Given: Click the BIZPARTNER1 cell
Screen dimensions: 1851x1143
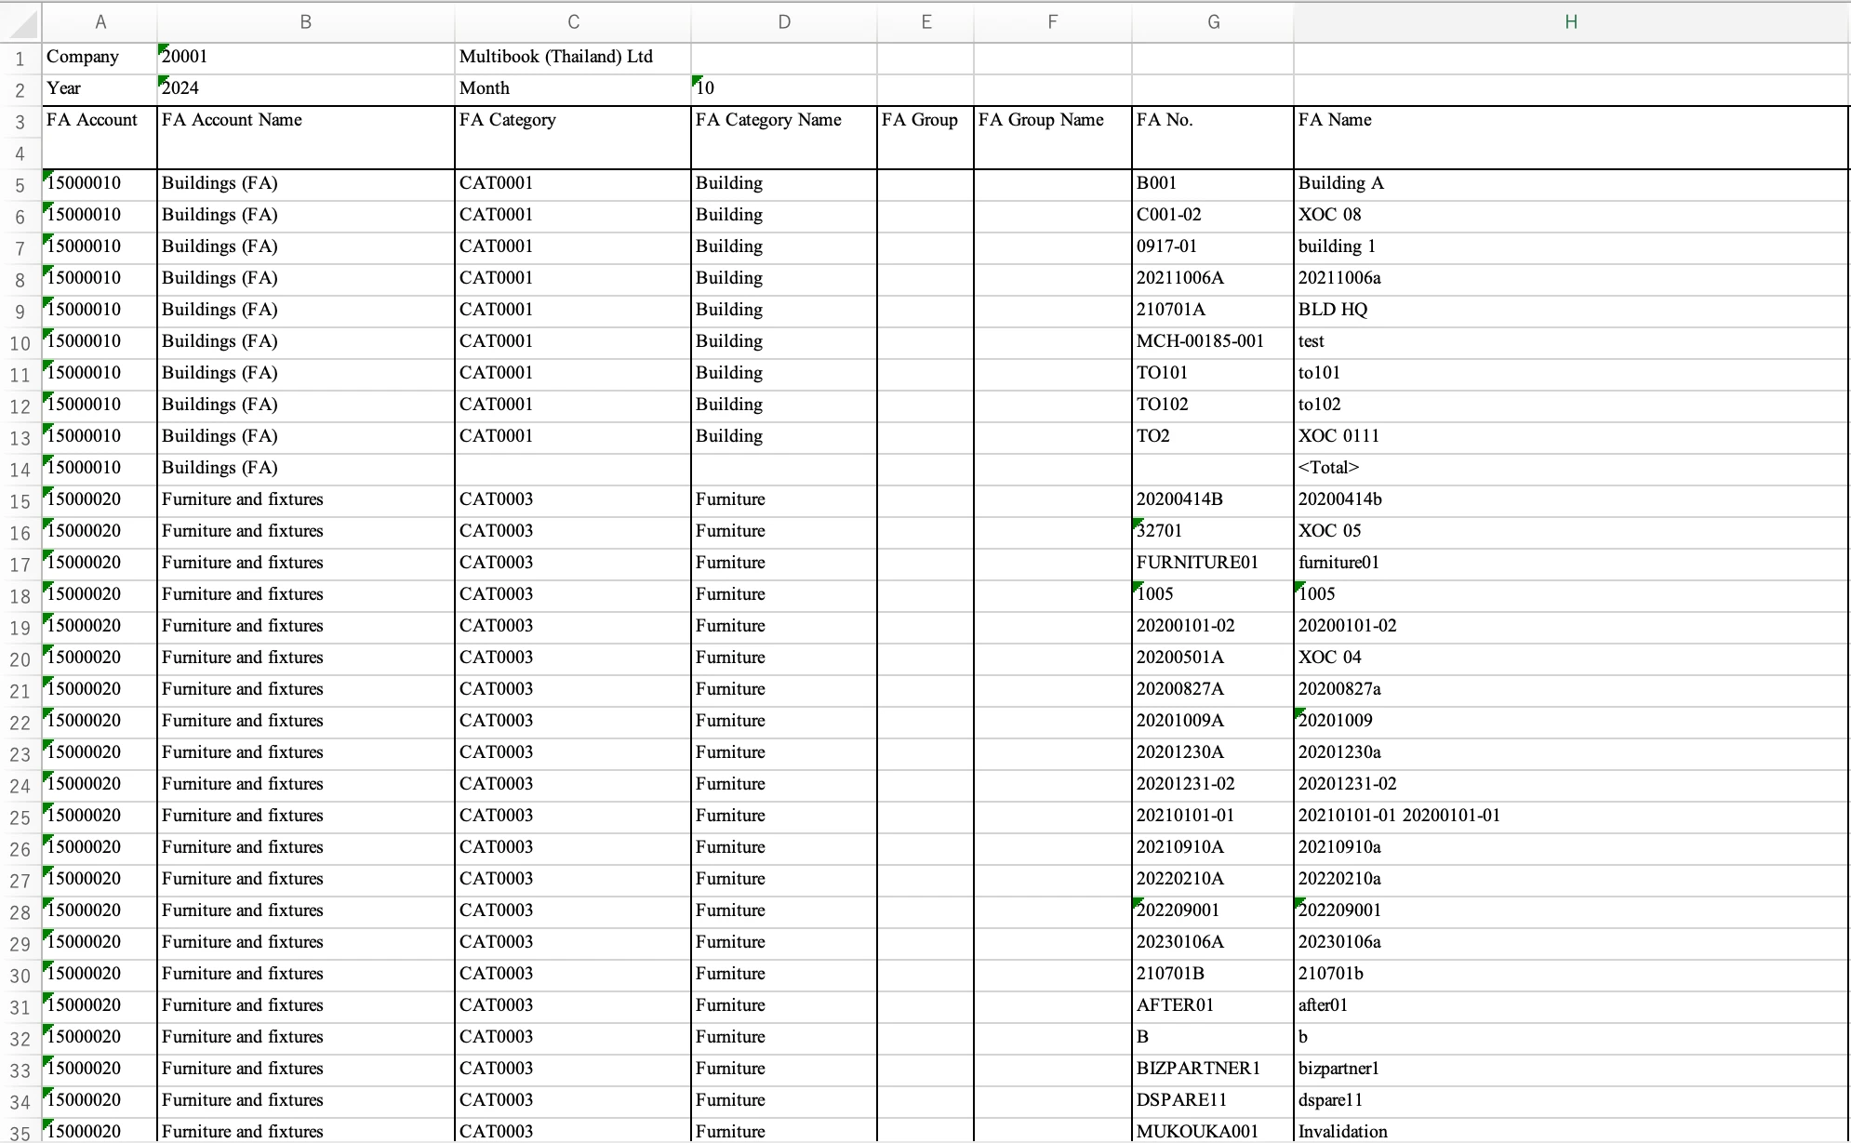Looking at the screenshot, I should (1212, 1069).
